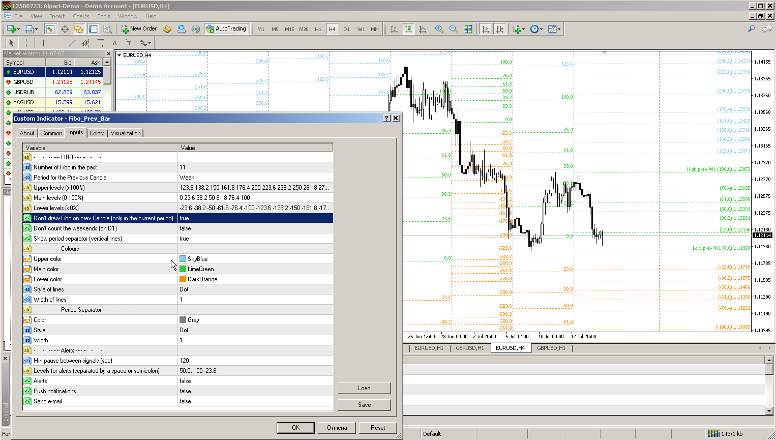Click the Zoom In magnifier icon
776x440 pixels.
coord(439,29)
